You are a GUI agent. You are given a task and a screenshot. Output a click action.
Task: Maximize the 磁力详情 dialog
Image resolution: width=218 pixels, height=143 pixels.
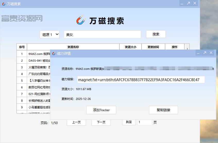coord(205,53)
